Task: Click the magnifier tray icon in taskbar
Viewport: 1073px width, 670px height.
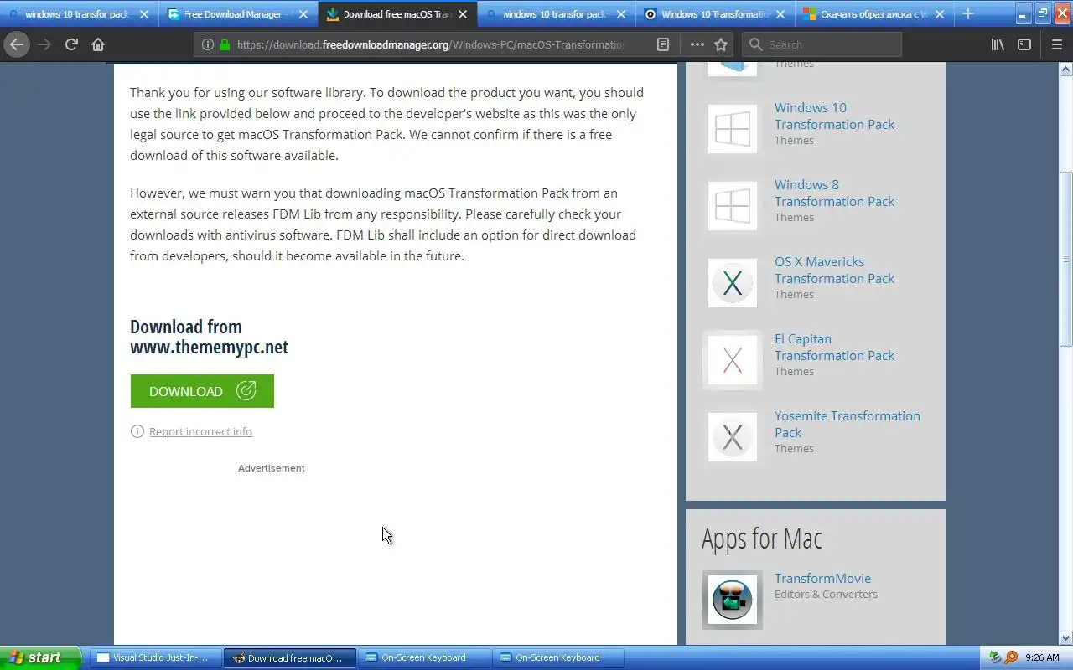Action: [1011, 657]
